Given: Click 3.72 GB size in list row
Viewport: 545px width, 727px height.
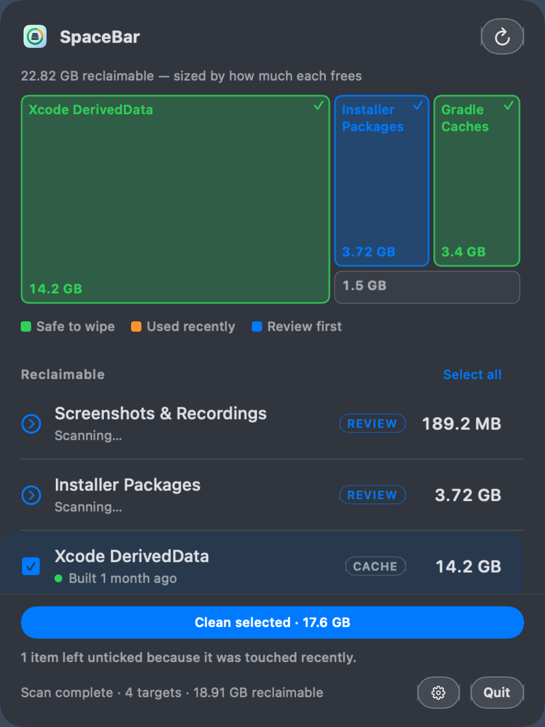Looking at the screenshot, I should pos(468,495).
